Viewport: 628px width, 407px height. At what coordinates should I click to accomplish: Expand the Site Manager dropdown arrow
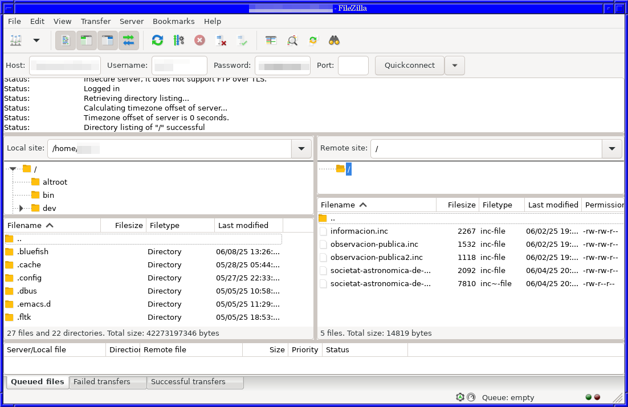36,40
